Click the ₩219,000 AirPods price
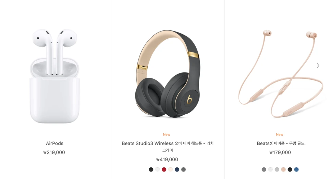The height and width of the screenshot is (179, 331). 54,152
